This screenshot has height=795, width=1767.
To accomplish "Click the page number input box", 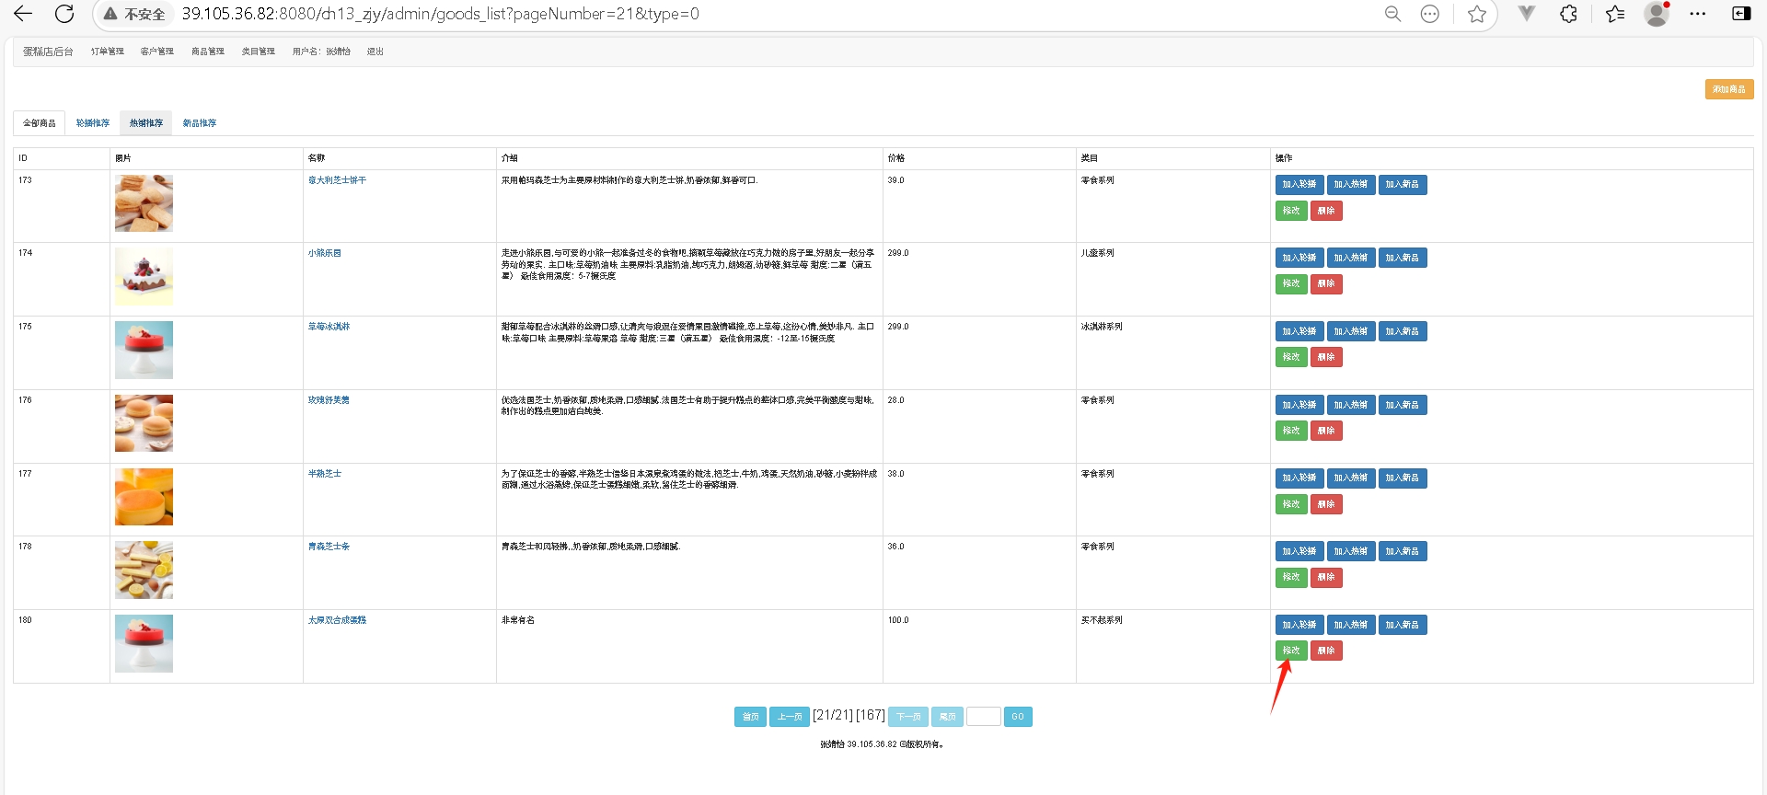I will point(983,717).
